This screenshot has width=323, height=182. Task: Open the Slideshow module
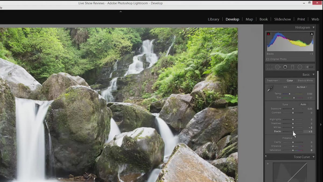pos(282,19)
